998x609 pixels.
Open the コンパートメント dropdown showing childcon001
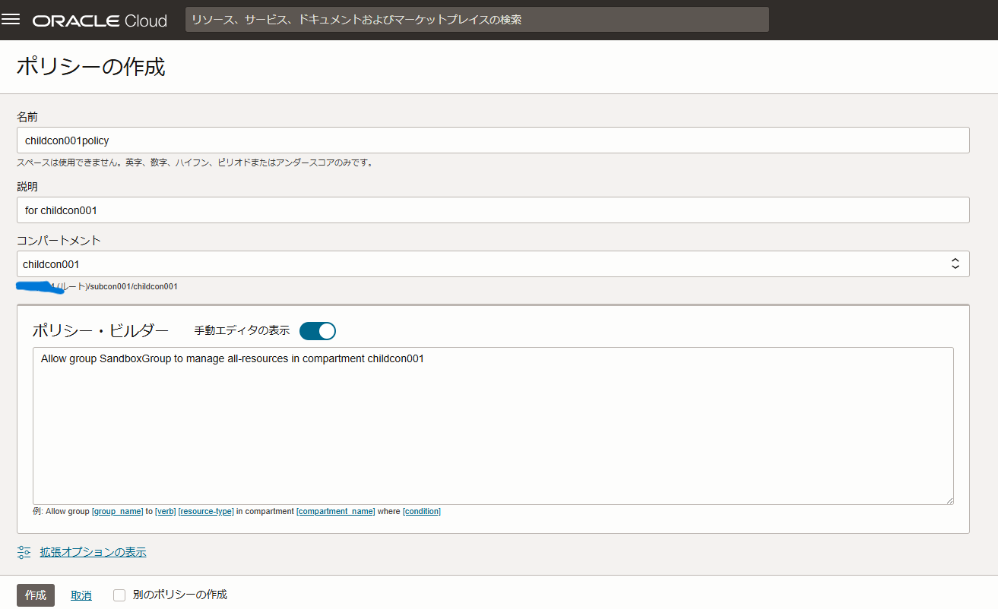(x=493, y=264)
